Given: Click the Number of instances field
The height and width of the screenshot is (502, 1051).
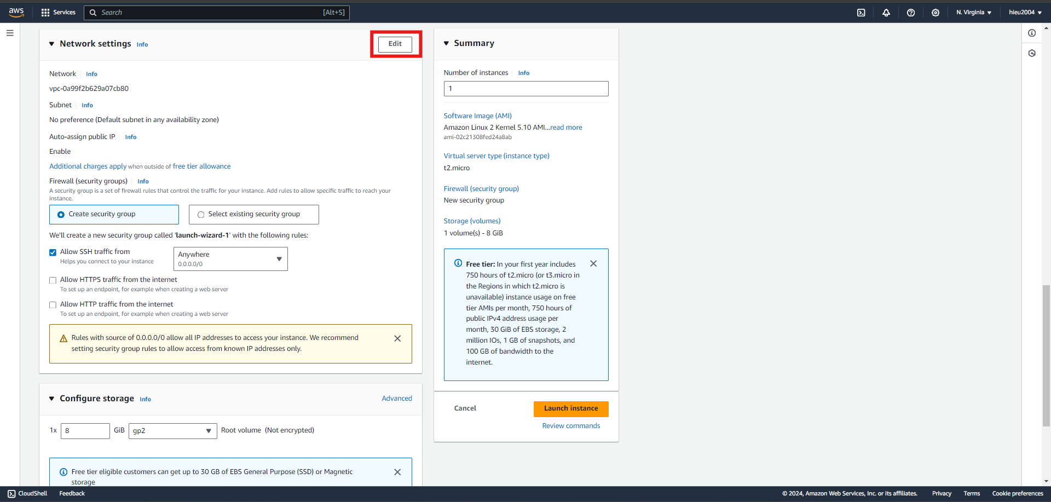Looking at the screenshot, I should pyautogui.click(x=526, y=89).
